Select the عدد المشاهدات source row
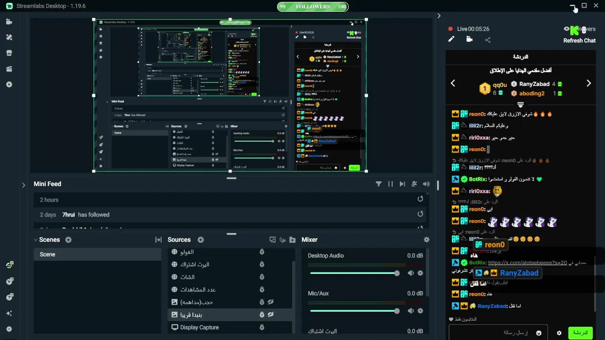Viewport: 605px width, 340px height. pos(230,289)
